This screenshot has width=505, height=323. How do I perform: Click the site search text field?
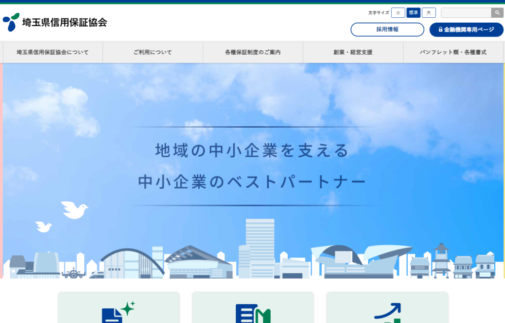(x=466, y=13)
